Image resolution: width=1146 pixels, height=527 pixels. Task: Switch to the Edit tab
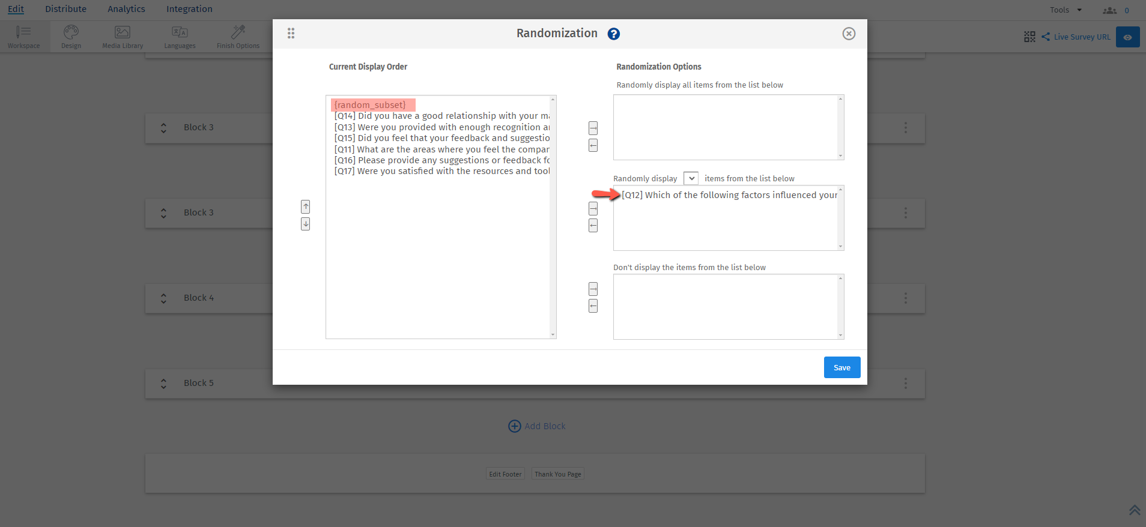point(16,9)
